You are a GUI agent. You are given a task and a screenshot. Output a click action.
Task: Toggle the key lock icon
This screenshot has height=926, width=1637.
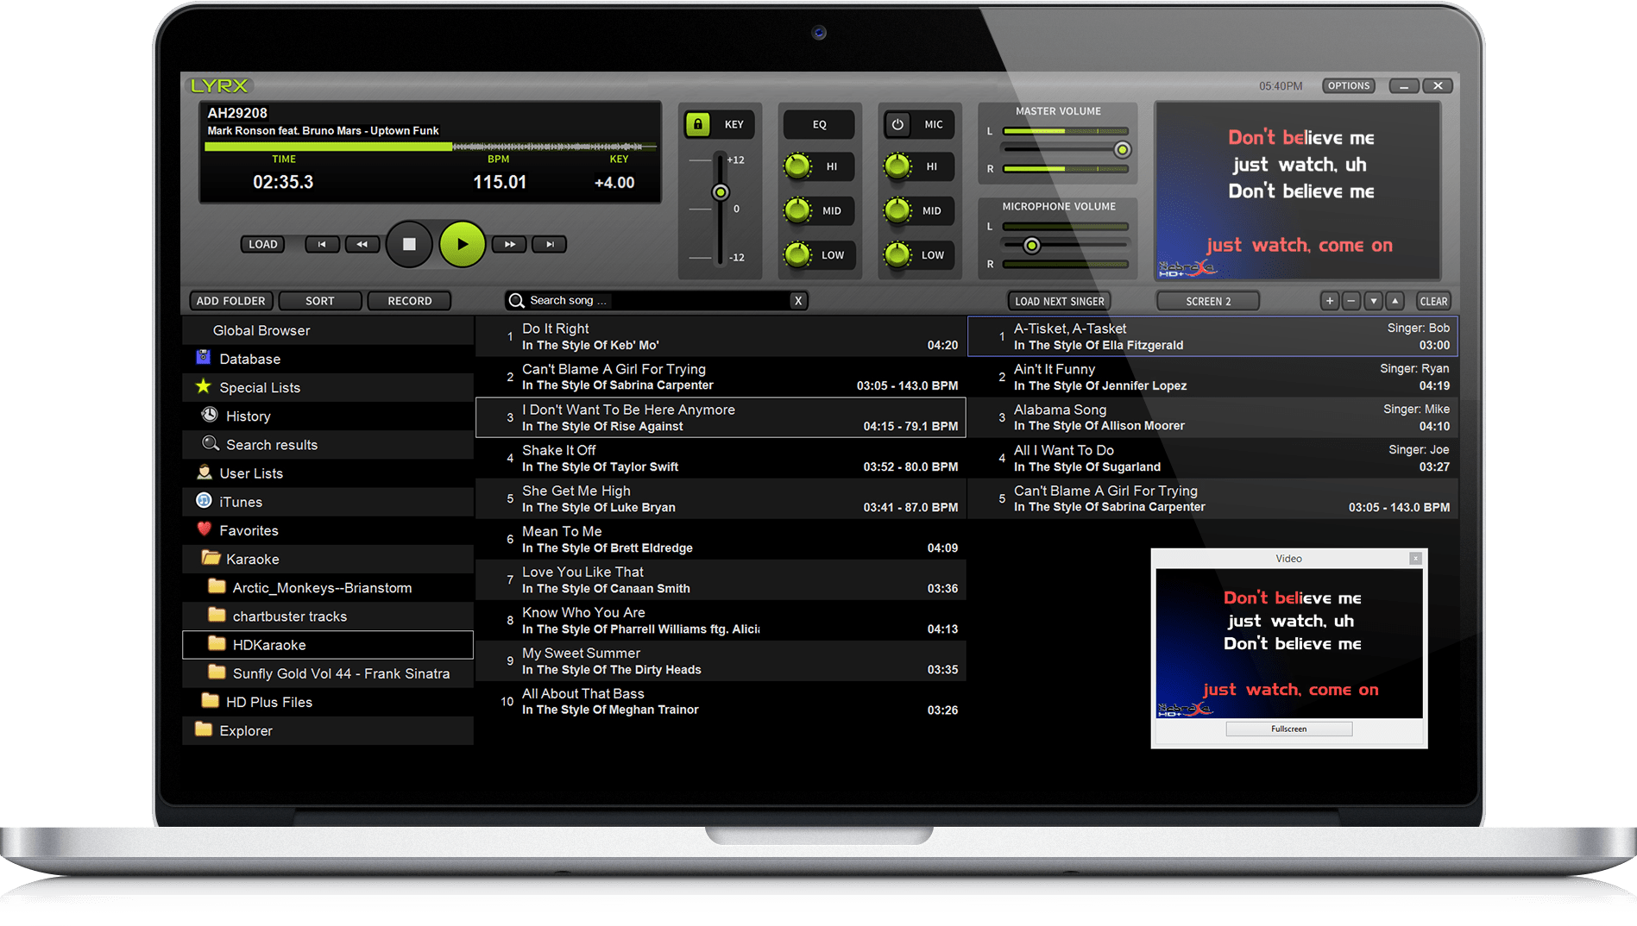[x=697, y=124]
